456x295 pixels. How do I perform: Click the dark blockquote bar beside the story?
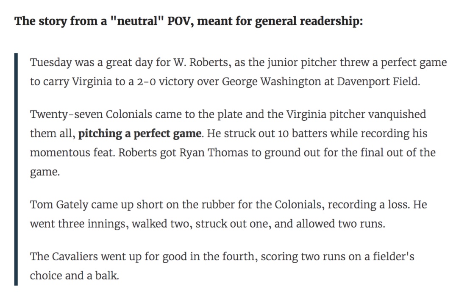(x=16, y=169)
